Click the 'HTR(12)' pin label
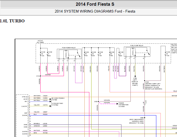 pyautogui.click(x=25, y=97)
